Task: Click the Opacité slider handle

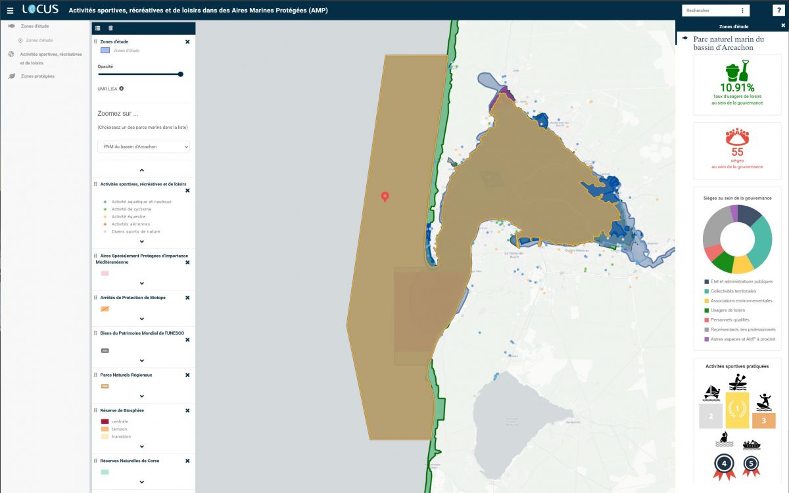Action: pos(181,74)
